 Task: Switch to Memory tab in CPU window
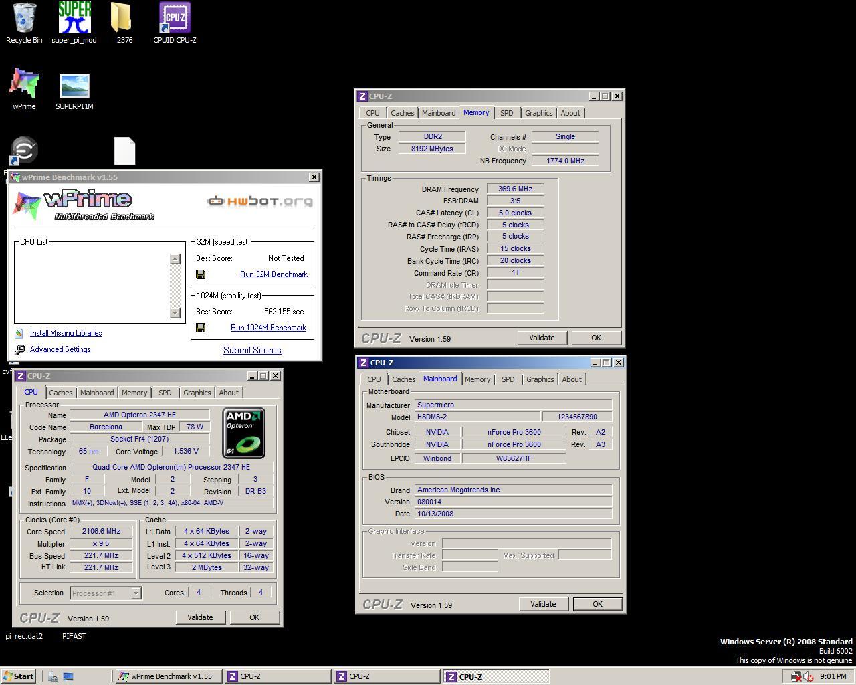(134, 393)
